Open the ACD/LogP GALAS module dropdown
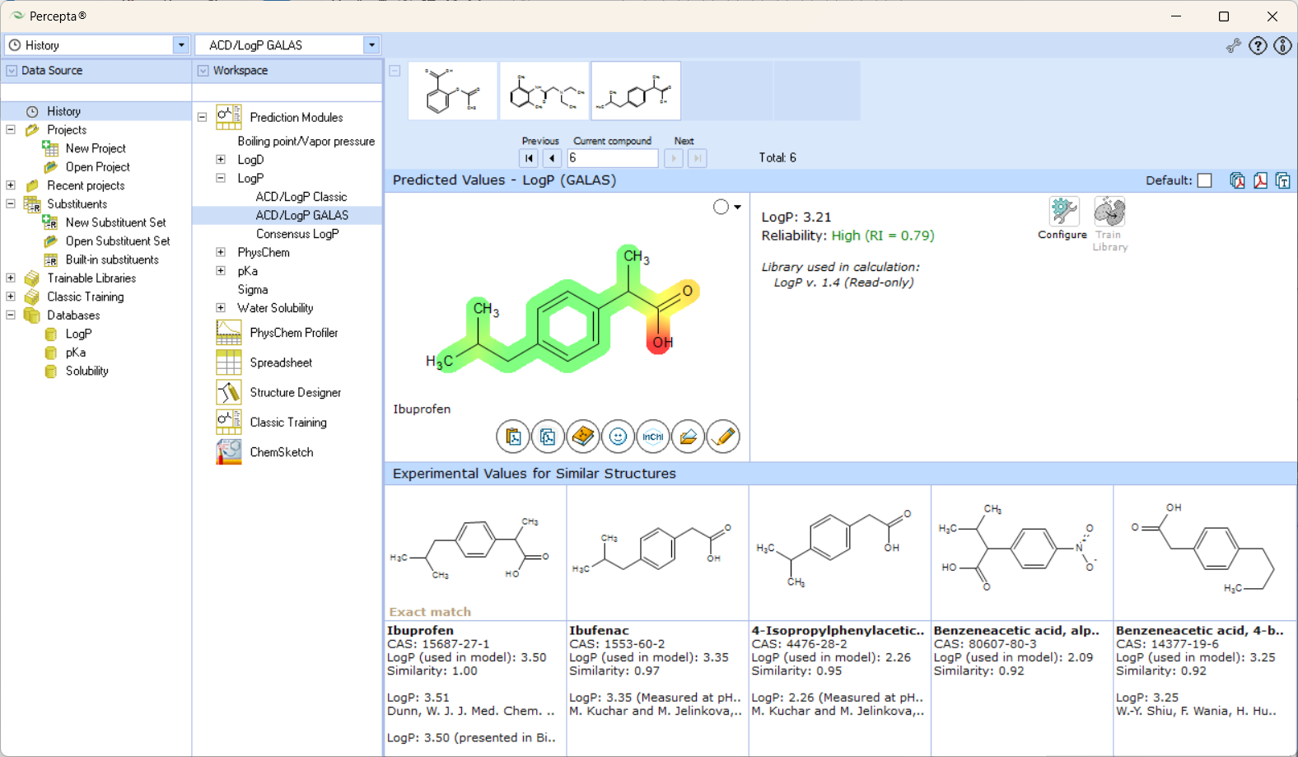Viewport: 1298px width, 757px height. [371, 45]
